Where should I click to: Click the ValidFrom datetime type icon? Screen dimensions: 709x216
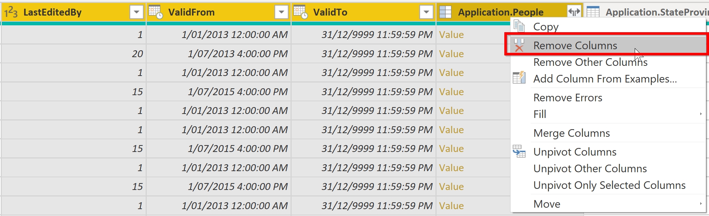point(156,12)
